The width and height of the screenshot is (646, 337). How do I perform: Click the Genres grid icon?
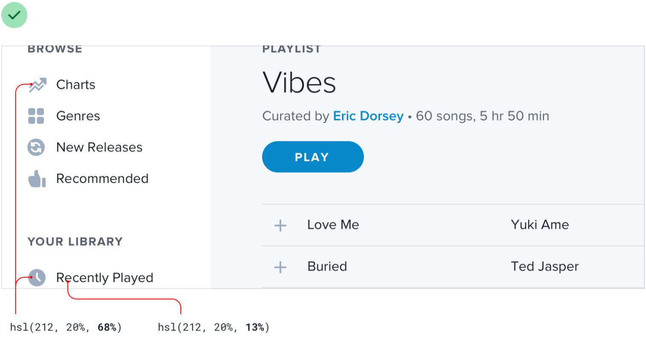(x=36, y=116)
